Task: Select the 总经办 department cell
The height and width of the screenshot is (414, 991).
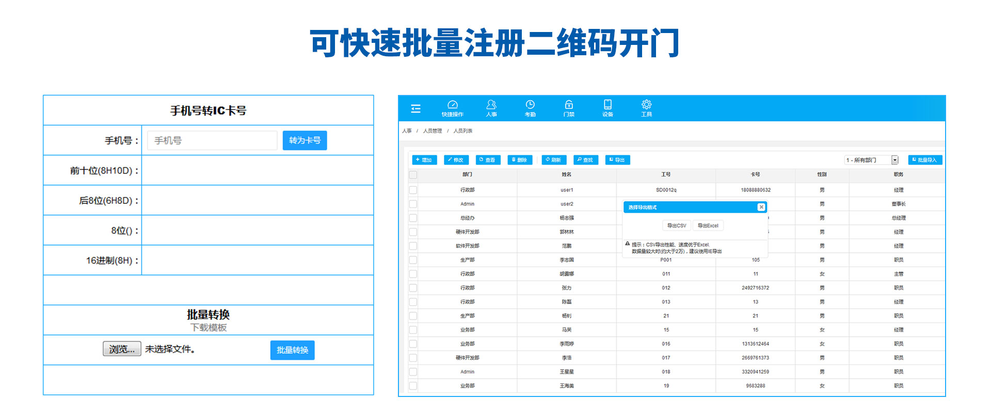Action: (468, 218)
